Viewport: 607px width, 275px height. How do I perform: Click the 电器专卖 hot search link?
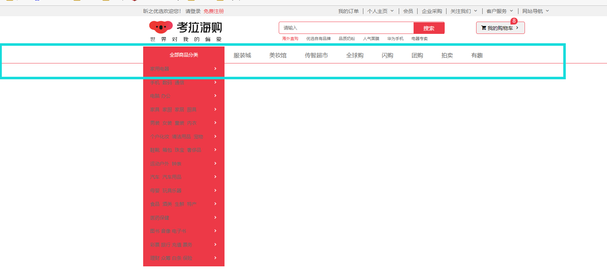[x=419, y=39]
